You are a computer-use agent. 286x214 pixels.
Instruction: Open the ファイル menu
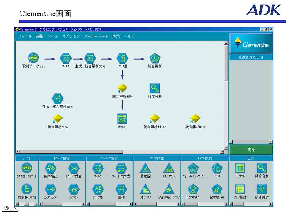25,36
